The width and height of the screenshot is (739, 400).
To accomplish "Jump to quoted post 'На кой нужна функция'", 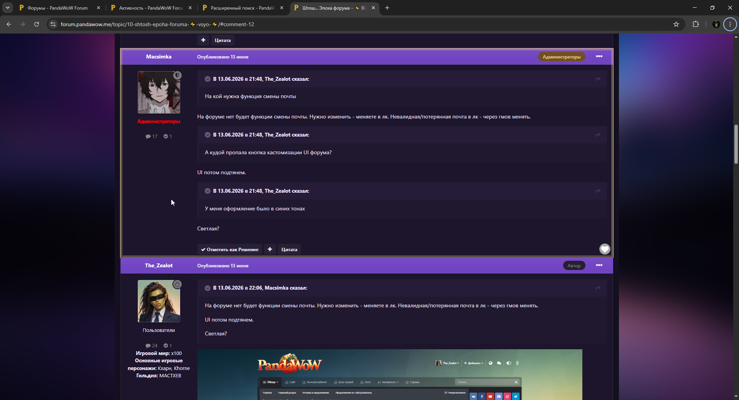I will [x=598, y=79].
